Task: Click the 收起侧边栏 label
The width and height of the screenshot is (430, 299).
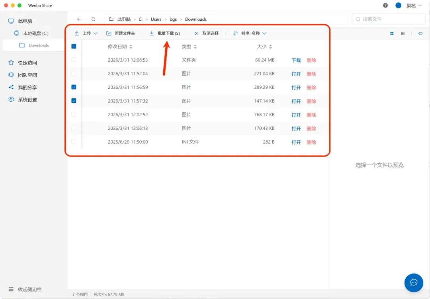Action: tap(30, 289)
